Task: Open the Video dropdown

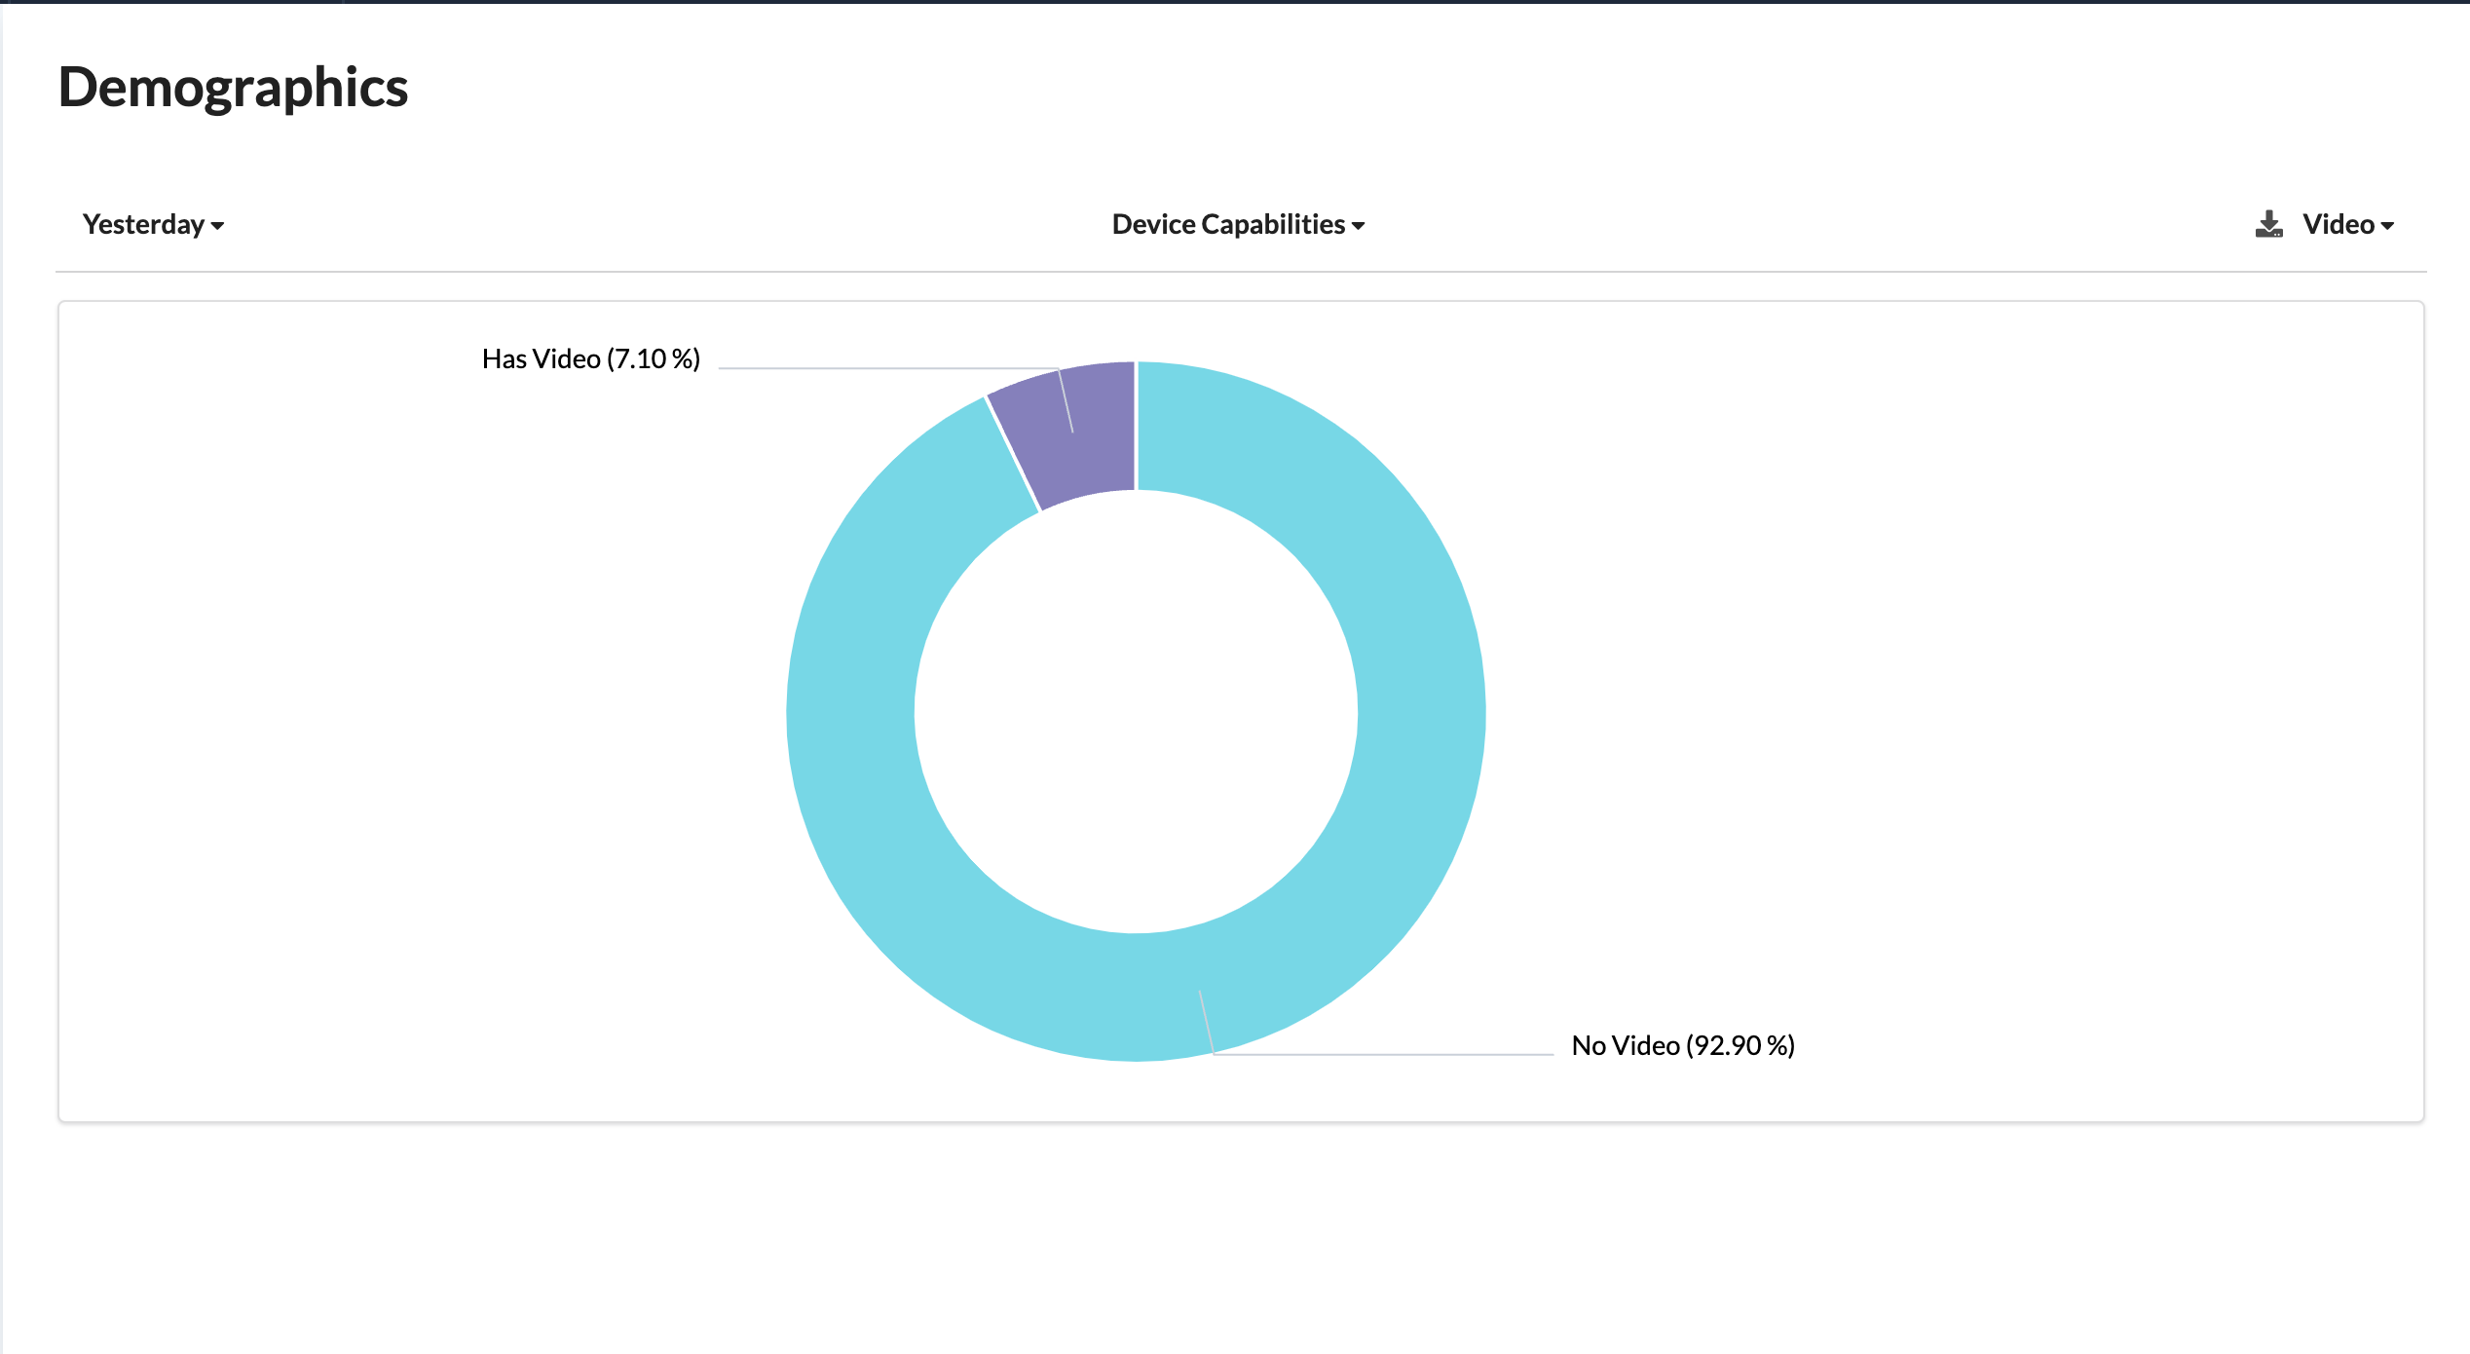Action: click(2347, 225)
